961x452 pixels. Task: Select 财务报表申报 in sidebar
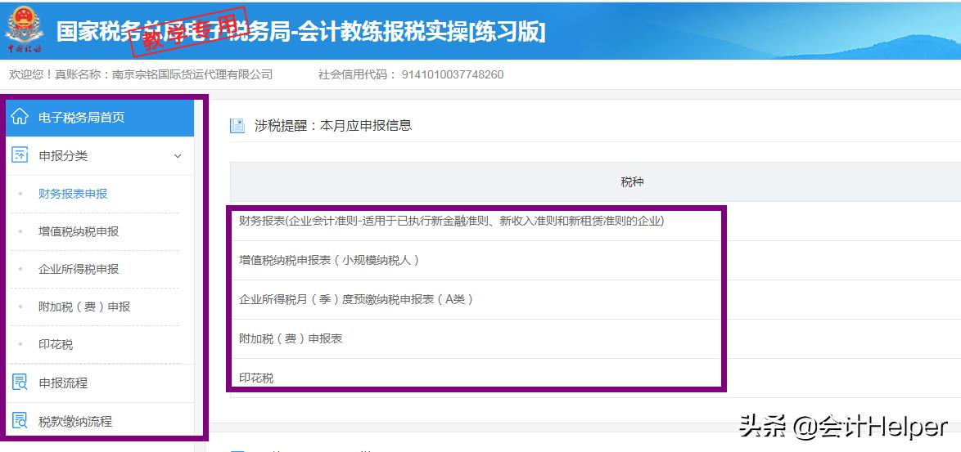pyautogui.click(x=73, y=194)
